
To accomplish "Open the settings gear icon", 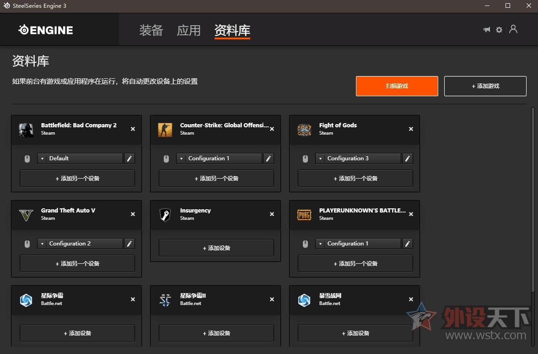I will point(499,29).
